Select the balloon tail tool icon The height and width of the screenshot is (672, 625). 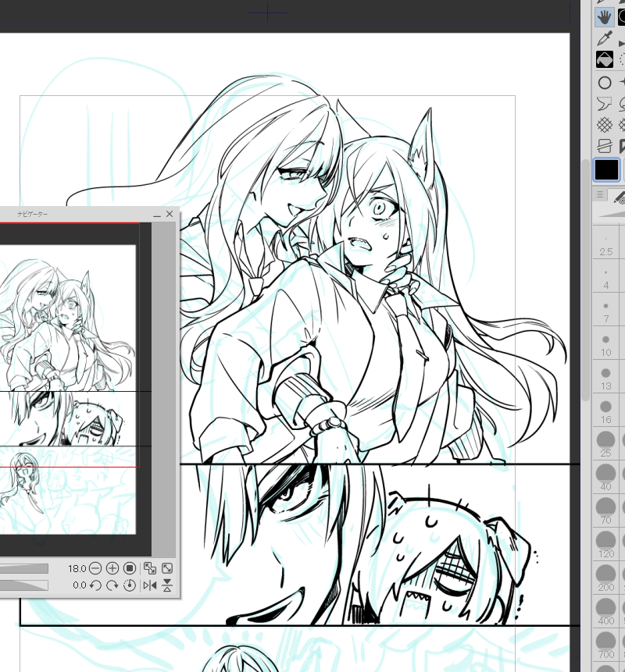point(605,104)
